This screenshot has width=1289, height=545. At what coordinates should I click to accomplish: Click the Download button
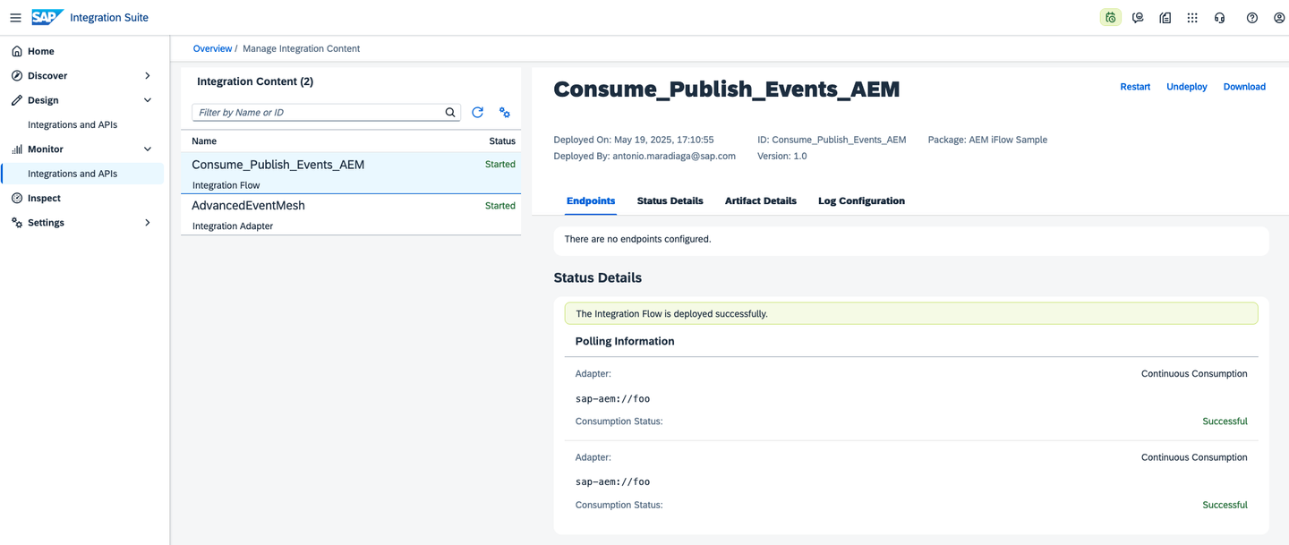pyautogui.click(x=1244, y=87)
